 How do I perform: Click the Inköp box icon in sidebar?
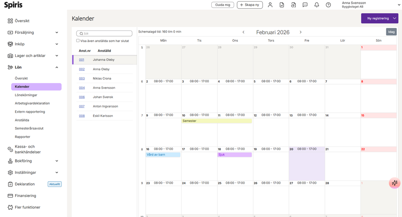10,44
